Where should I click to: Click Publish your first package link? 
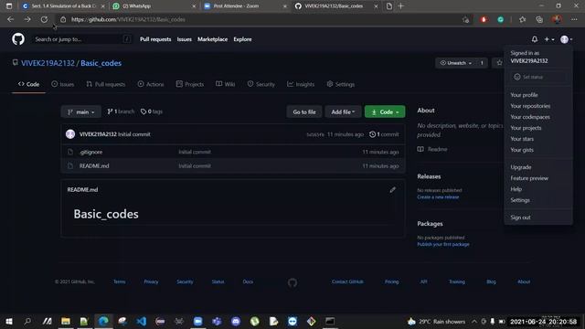pos(443,244)
